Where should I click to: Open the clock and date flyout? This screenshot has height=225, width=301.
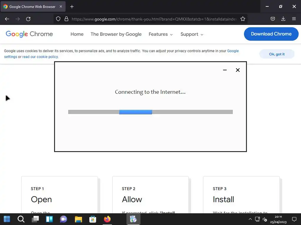click(x=278, y=219)
